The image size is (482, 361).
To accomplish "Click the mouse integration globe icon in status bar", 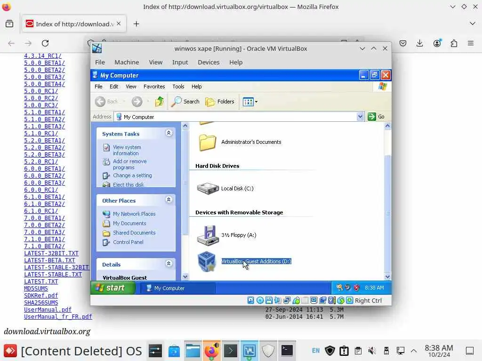I will [x=341, y=300].
